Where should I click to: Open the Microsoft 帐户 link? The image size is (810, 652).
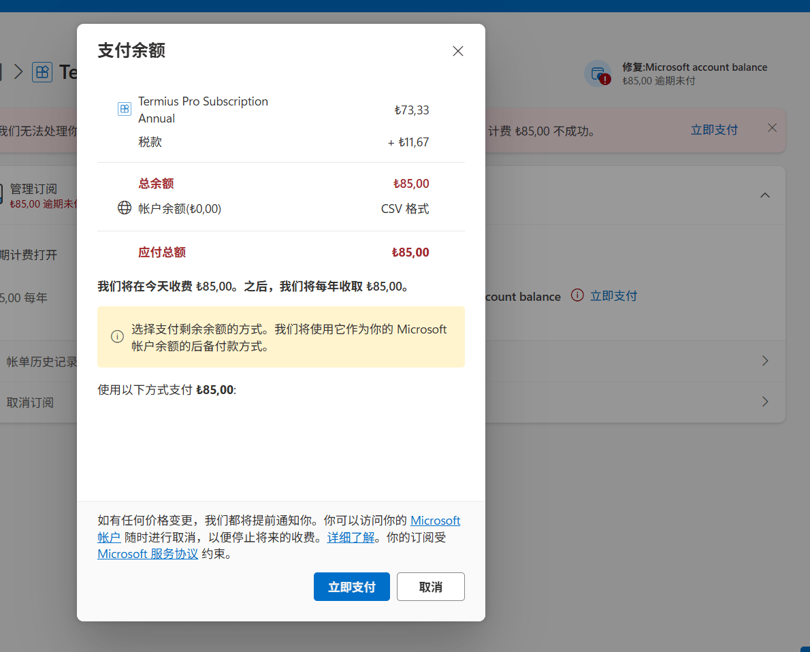(435, 521)
